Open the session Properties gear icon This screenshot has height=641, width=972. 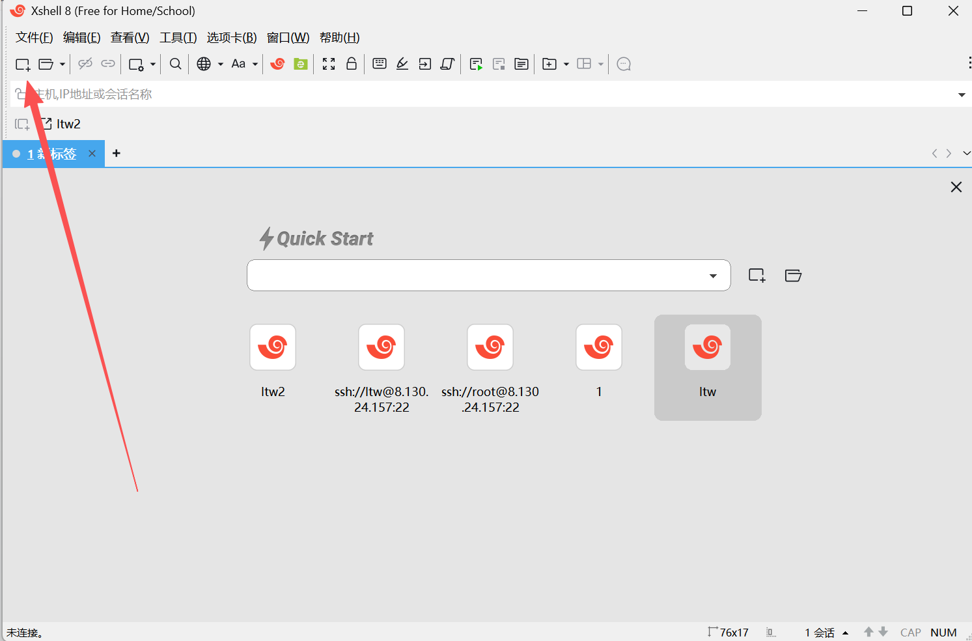pyautogui.click(x=136, y=64)
